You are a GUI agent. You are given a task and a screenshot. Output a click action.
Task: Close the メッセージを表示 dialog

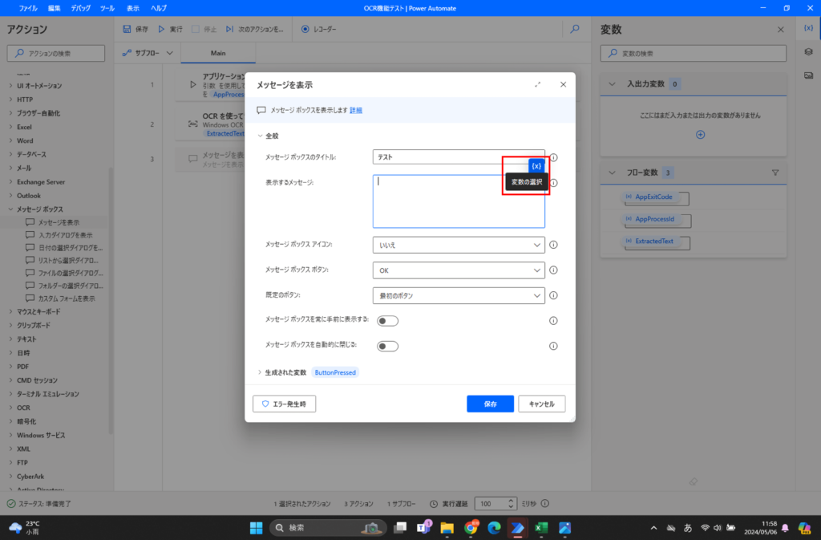click(x=563, y=84)
